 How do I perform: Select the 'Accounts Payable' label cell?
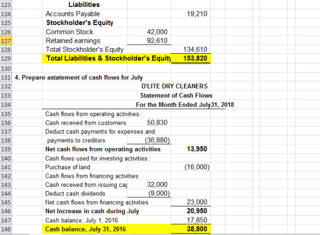(73, 14)
